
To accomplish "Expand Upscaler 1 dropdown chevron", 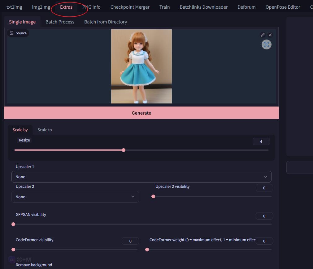I will [265, 177].
